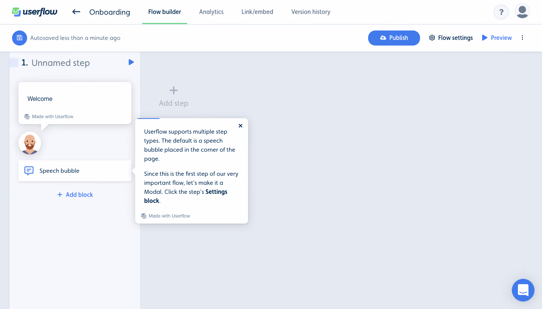Open Flow settings
Viewport: 542px width, 309px height.
tap(451, 38)
